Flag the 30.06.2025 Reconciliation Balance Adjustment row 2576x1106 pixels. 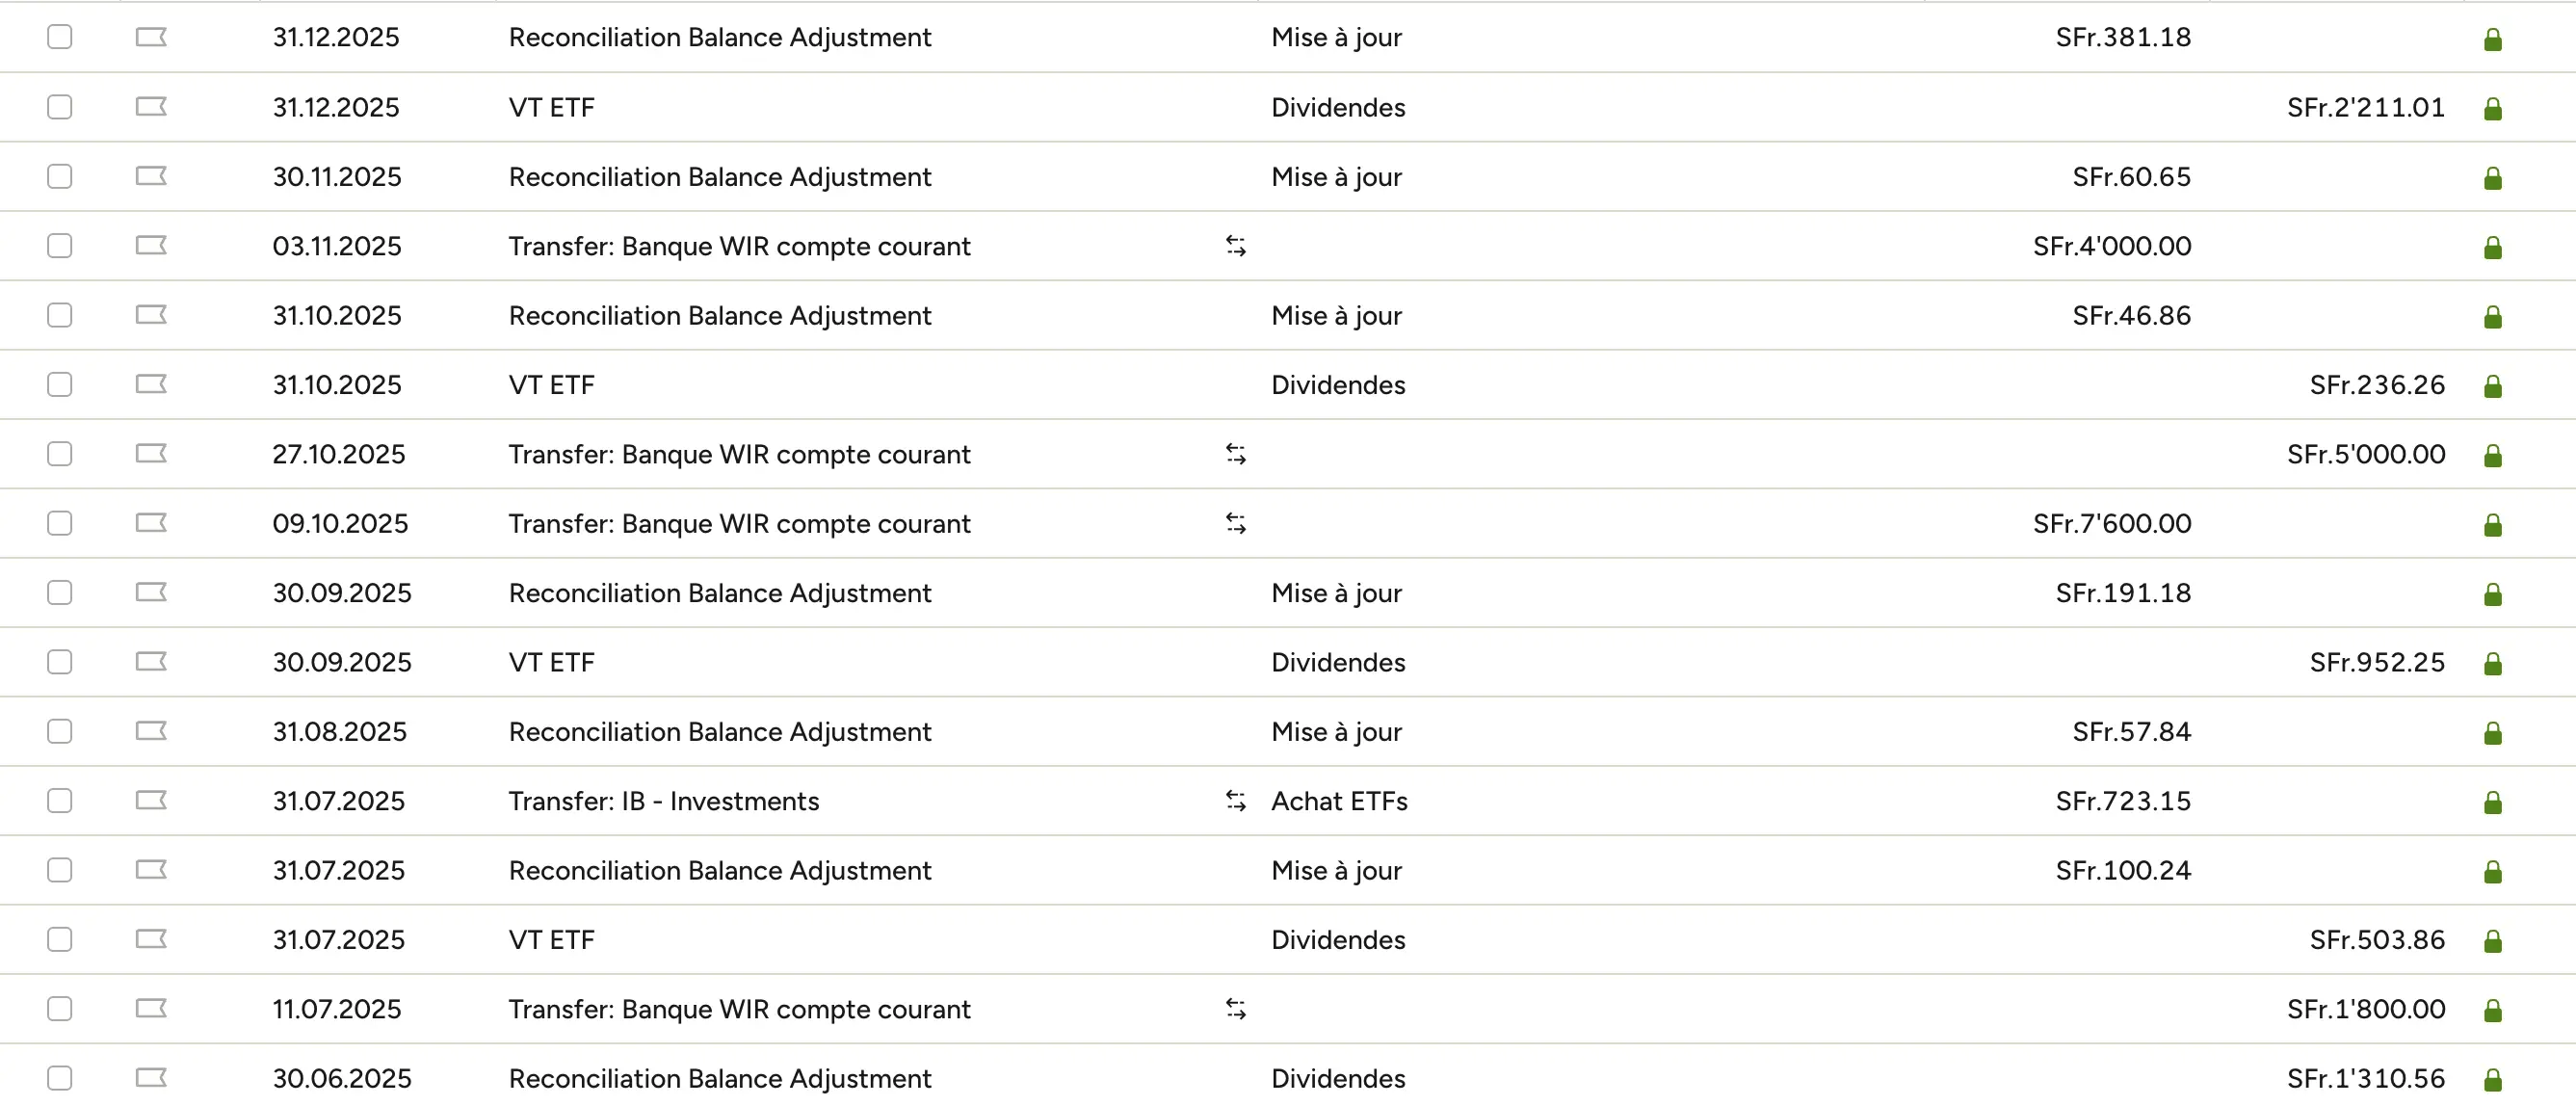point(150,1078)
